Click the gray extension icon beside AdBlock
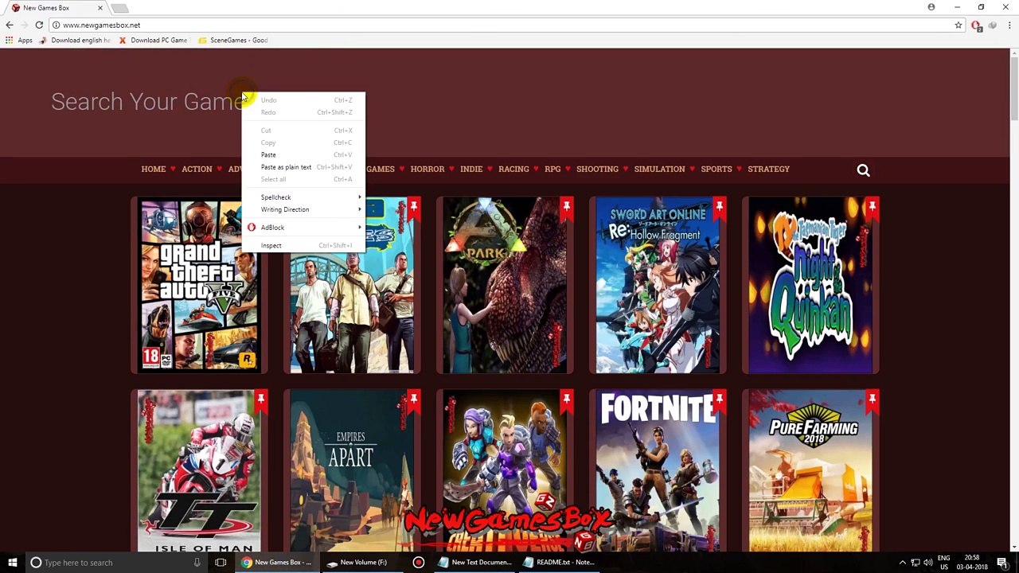The height and width of the screenshot is (573, 1019). (992, 25)
